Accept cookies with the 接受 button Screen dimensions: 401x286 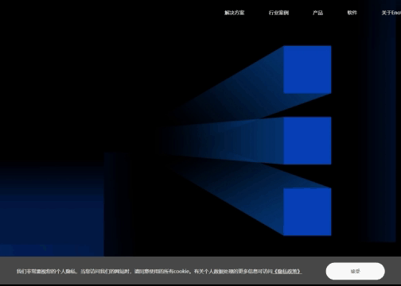coord(355,271)
